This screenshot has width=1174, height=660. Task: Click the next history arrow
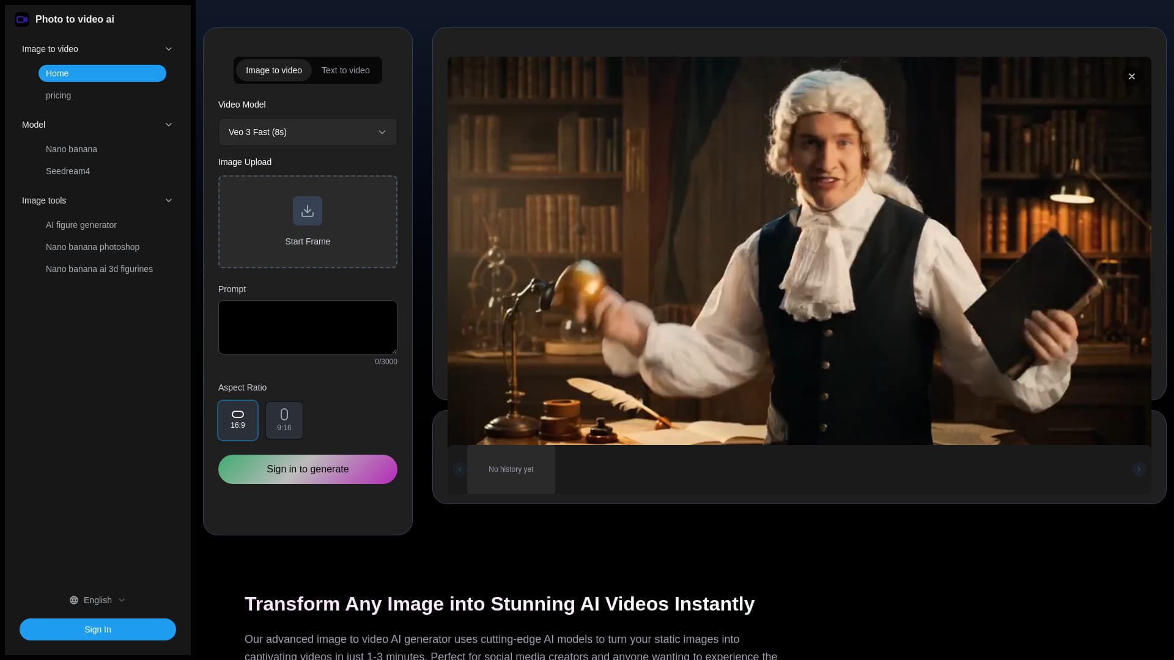(x=1138, y=469)
